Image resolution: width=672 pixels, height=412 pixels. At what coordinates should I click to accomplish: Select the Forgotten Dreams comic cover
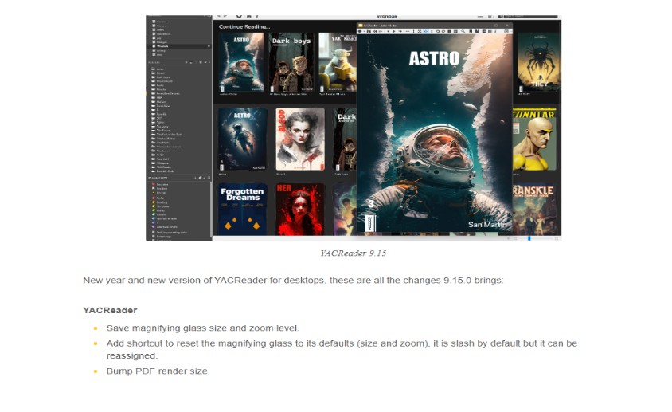click(x=242, y=209)
